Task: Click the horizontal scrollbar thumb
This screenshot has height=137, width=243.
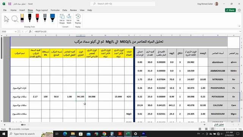Action: (x=22, y=124)
